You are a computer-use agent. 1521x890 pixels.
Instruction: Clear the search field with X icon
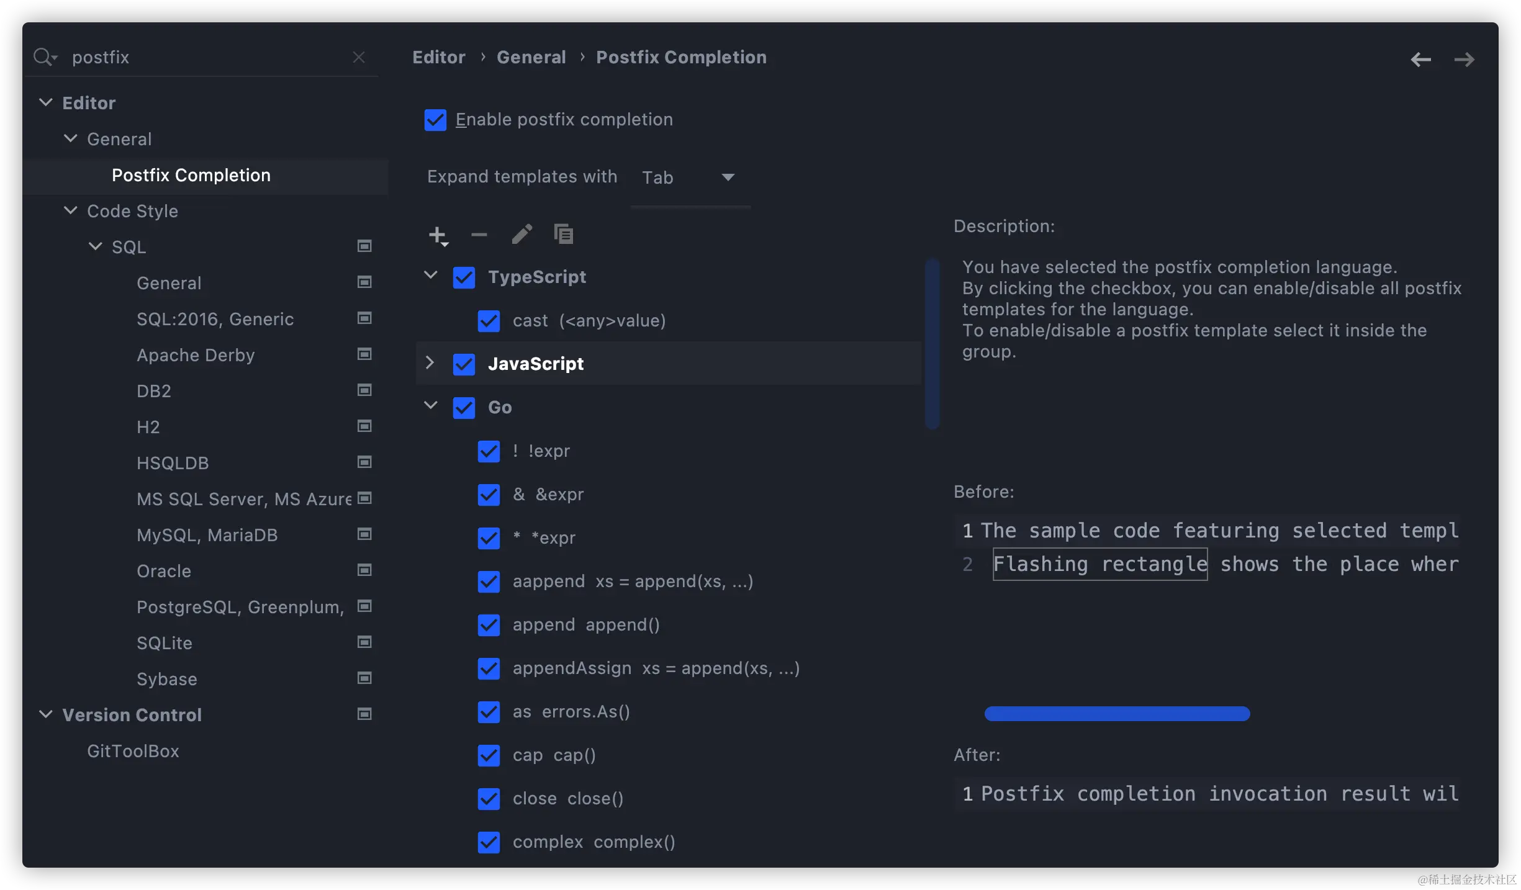359,57
